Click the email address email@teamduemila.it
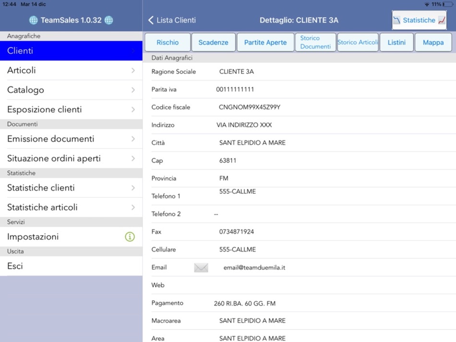 tap(255, 267)
